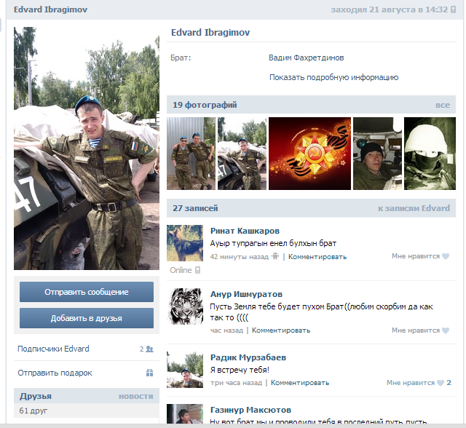Open thumbnail of man in black beanie
The width and height of the screenshot is (466, 428).
377,154
